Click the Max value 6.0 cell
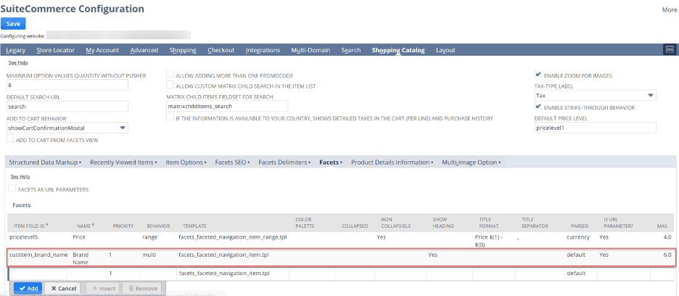The image size is (679, 296). (667, 255)
